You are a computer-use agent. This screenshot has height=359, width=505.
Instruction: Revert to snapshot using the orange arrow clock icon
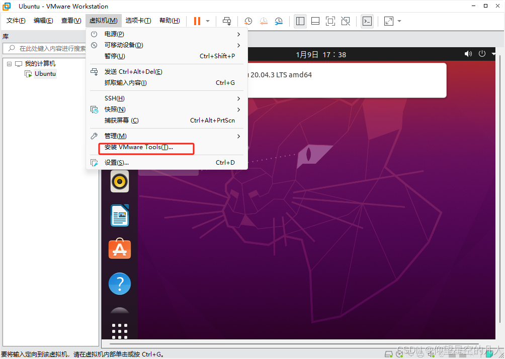264,21
